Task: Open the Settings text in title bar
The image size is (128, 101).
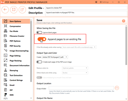Action: (x=105, y=2)
